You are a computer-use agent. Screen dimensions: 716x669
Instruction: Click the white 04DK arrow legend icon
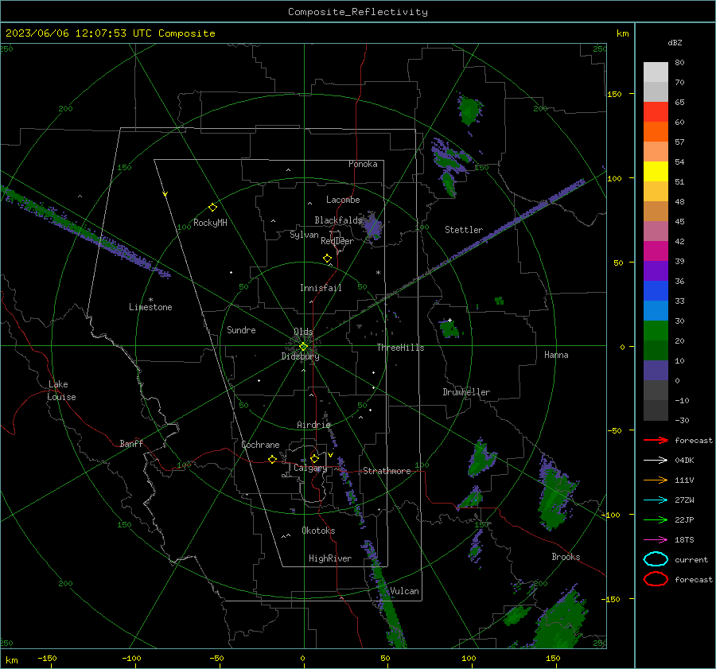(x=656, y=460)
